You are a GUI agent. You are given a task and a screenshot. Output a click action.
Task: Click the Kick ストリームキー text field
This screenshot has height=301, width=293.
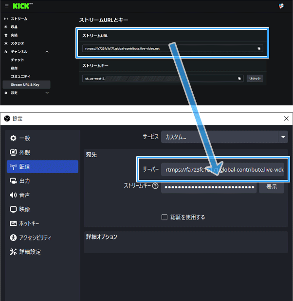coord(163,79)
